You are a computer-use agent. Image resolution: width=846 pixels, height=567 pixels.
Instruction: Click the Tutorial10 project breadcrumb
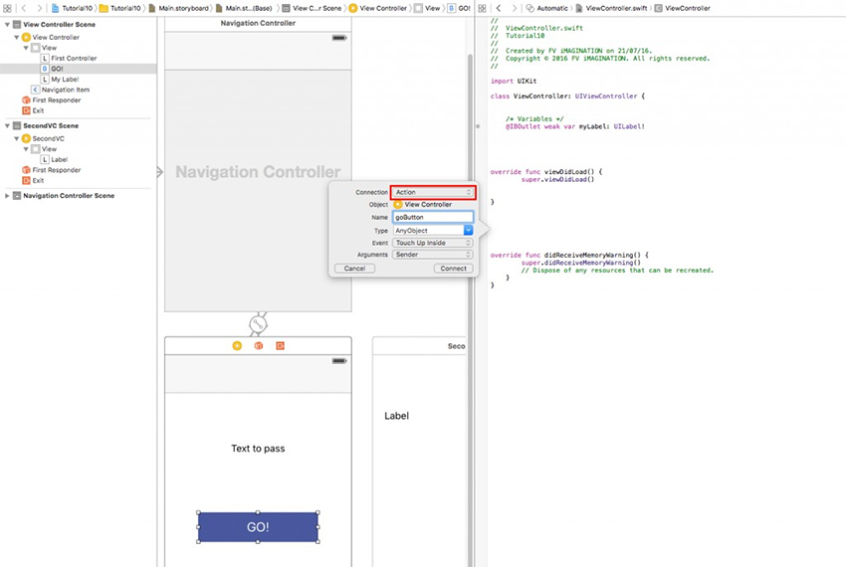point(72,8)
